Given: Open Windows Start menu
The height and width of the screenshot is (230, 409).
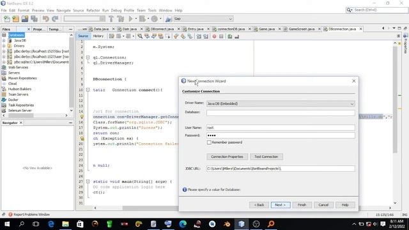Looking at the screenshot, I should tap(7, 224).
